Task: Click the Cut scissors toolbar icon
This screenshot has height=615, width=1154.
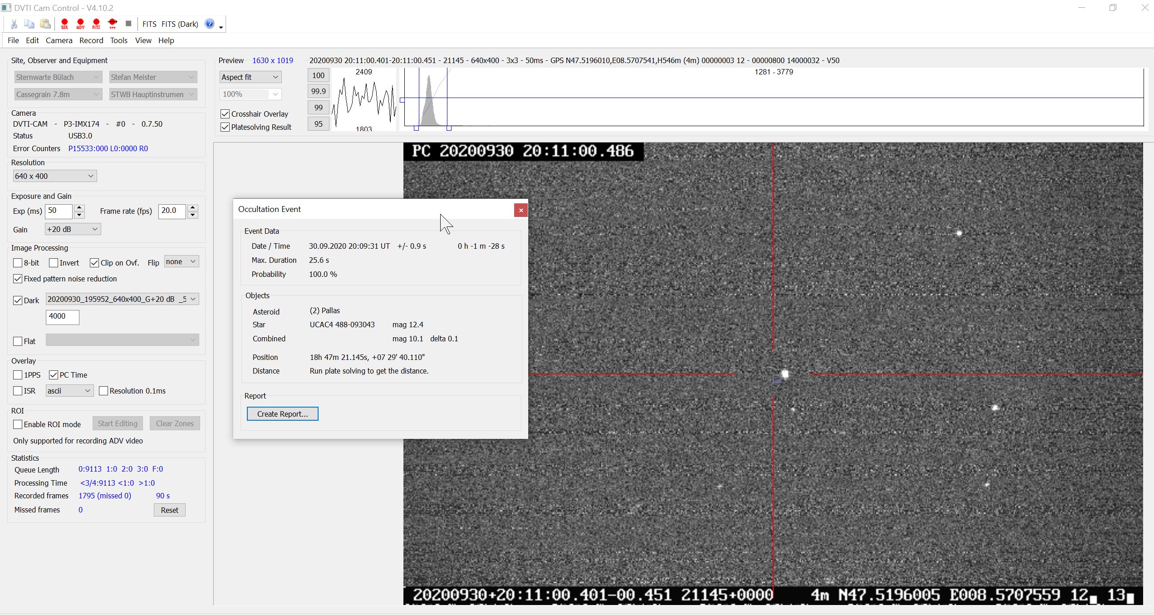Action: tap(14, 24)
